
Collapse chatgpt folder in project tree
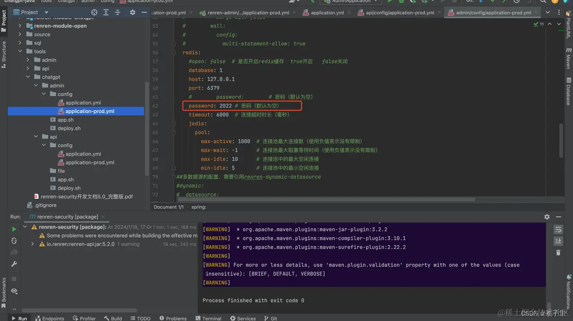[28, 77]
